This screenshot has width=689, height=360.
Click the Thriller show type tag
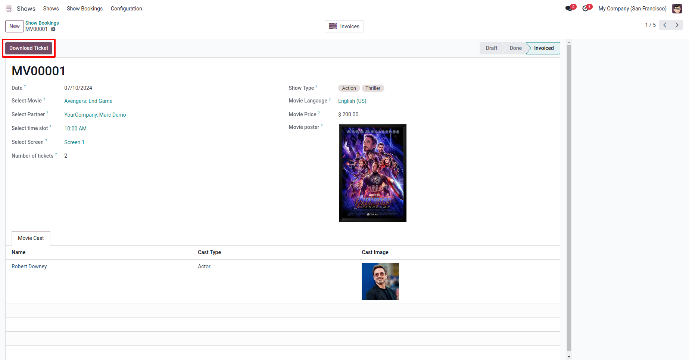[373, 88]
